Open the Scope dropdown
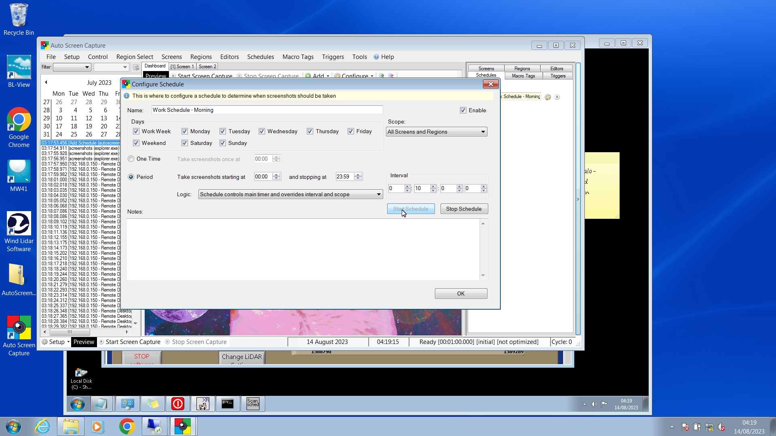Screen dimensions: 776x436 tap(436, 132)
